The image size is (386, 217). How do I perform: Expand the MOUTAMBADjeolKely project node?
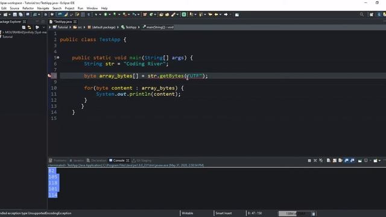tap(3, 32)
